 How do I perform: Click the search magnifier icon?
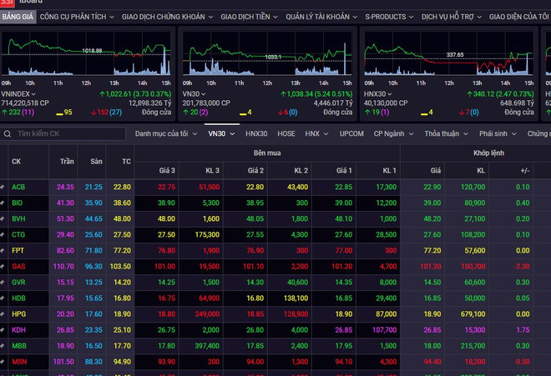tap(8, 133)
